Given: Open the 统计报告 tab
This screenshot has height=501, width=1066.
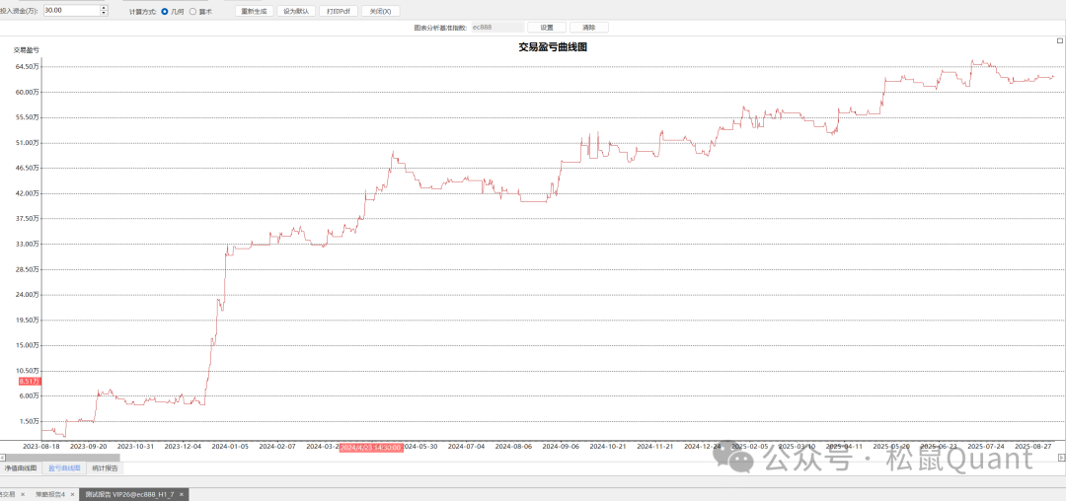Looking at the screenshot, I should point(105,467).
